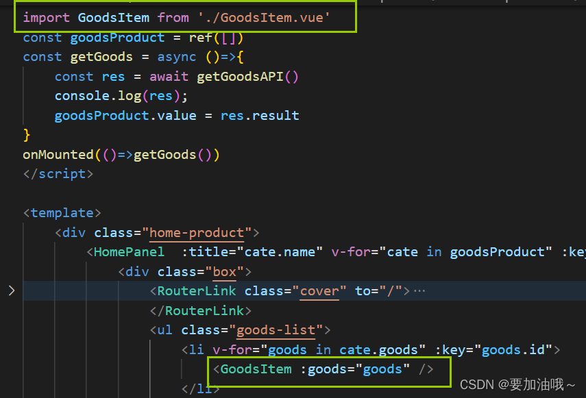Viewport: 586px width, 398px height.
Task: Click the opening '<template>' tag
Action: tap(62, 213)
